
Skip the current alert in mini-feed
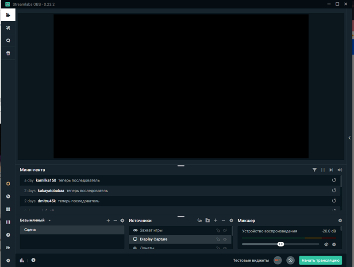(331, 170)
